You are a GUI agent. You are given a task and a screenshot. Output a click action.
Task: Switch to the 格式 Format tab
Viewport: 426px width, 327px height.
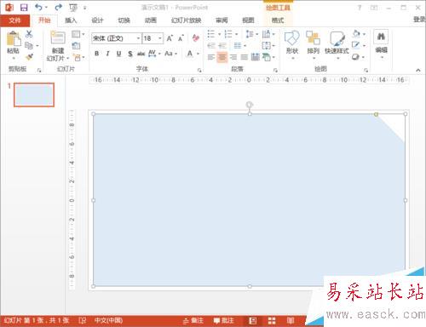[278, 20]
